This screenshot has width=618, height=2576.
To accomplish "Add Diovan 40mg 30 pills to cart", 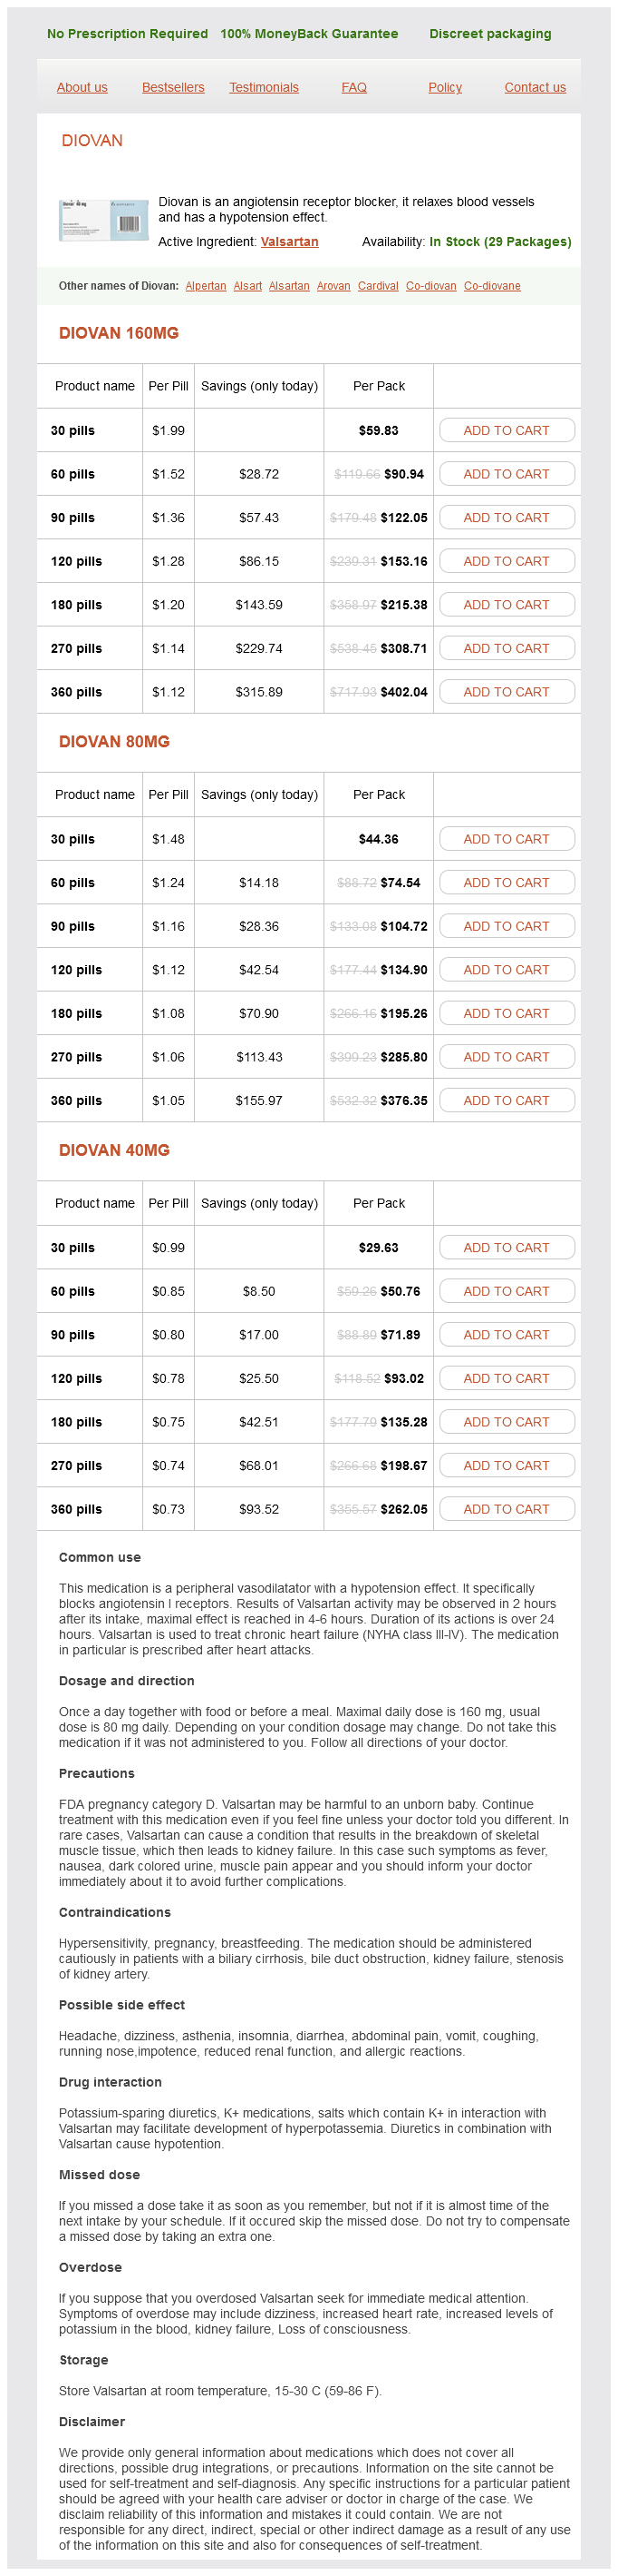I will click(507, 1248).
